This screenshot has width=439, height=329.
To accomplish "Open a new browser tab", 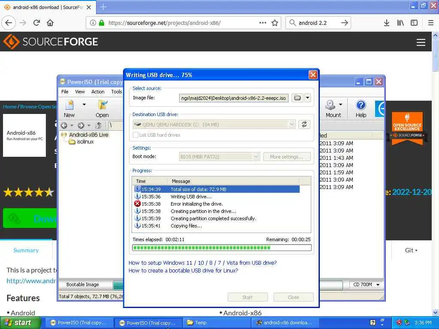I will point(103,7).
